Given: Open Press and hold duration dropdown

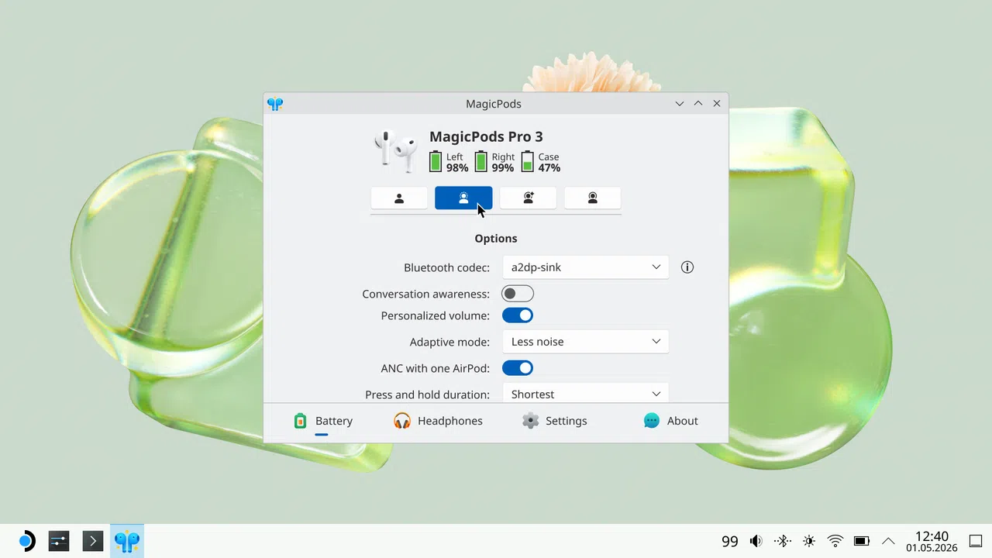Looking at the screenshot, I should pos(586,392).
